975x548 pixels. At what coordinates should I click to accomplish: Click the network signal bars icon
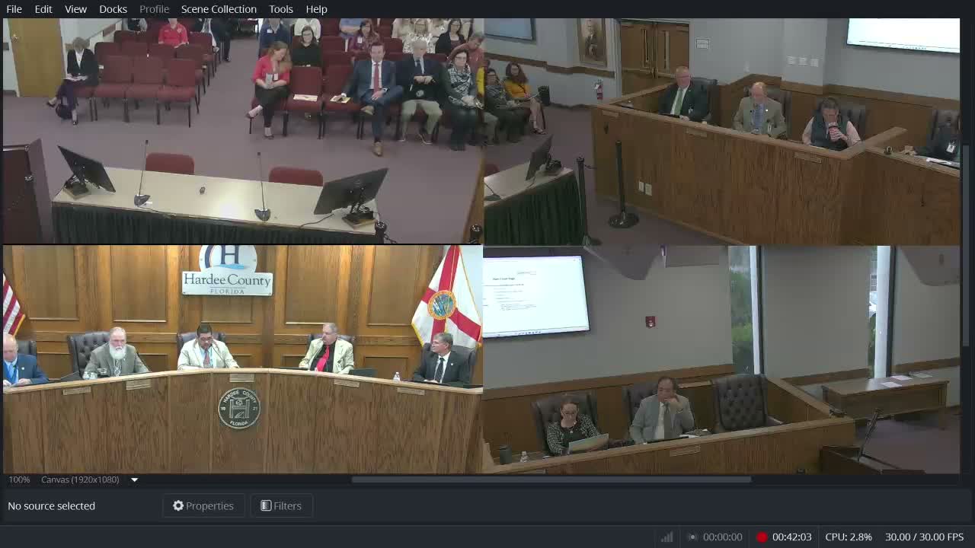(x=667, y=537)
